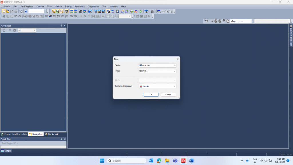
Task: Click the Paste clipboard icon
Action: click(12, 16)
